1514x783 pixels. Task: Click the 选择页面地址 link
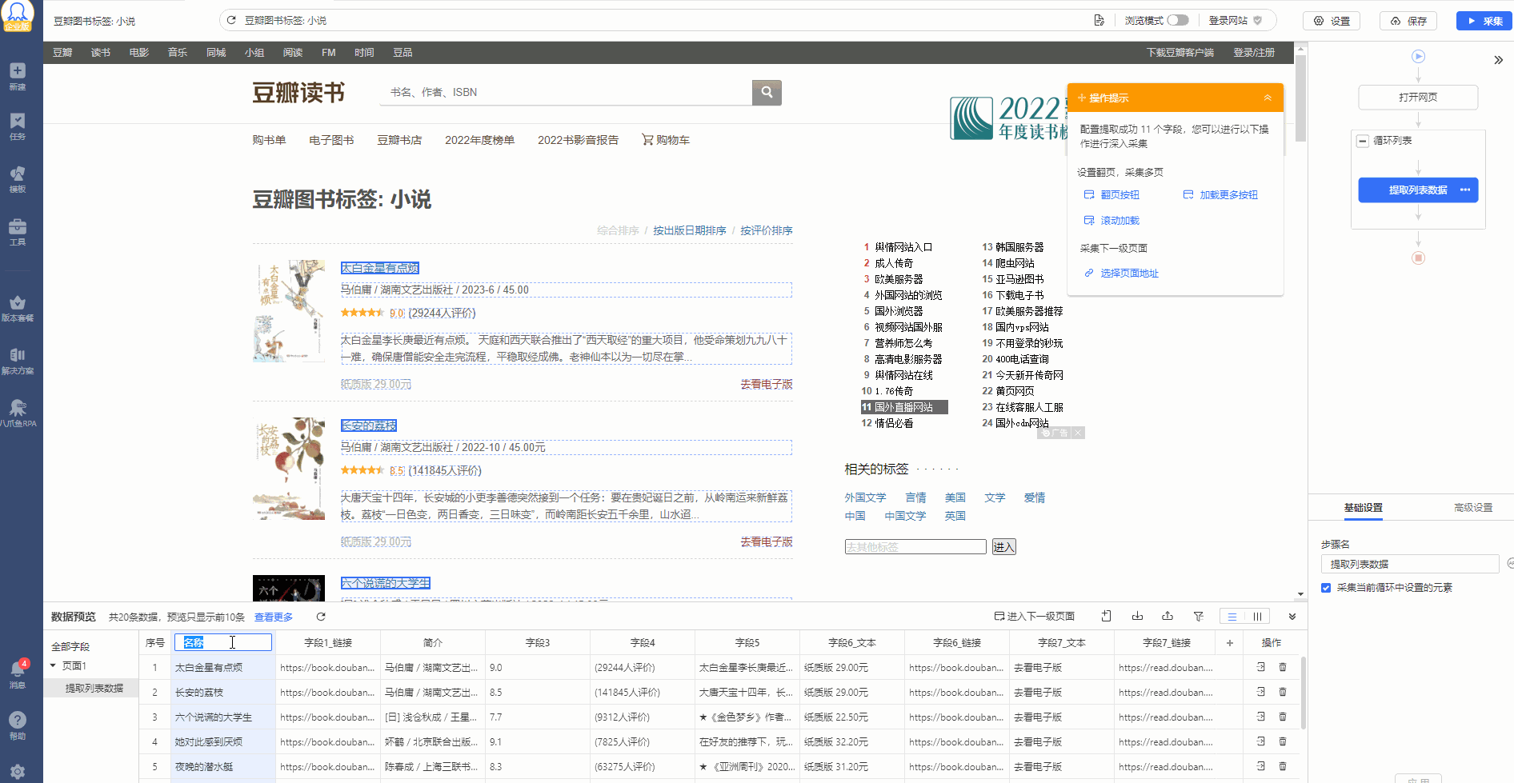[1121, 274]
